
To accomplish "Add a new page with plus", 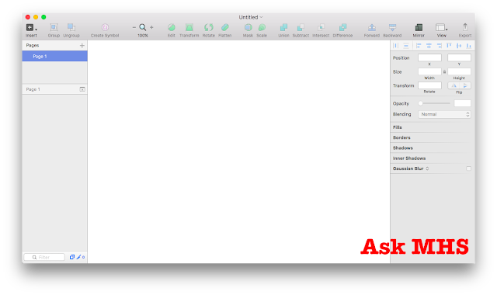I will point(82,46).
